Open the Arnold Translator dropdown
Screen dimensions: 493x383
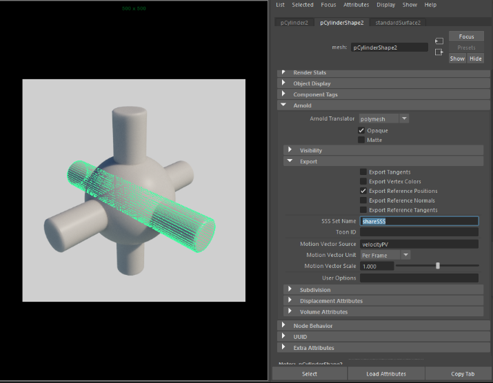pyautogui.click(x=384, y=118)
